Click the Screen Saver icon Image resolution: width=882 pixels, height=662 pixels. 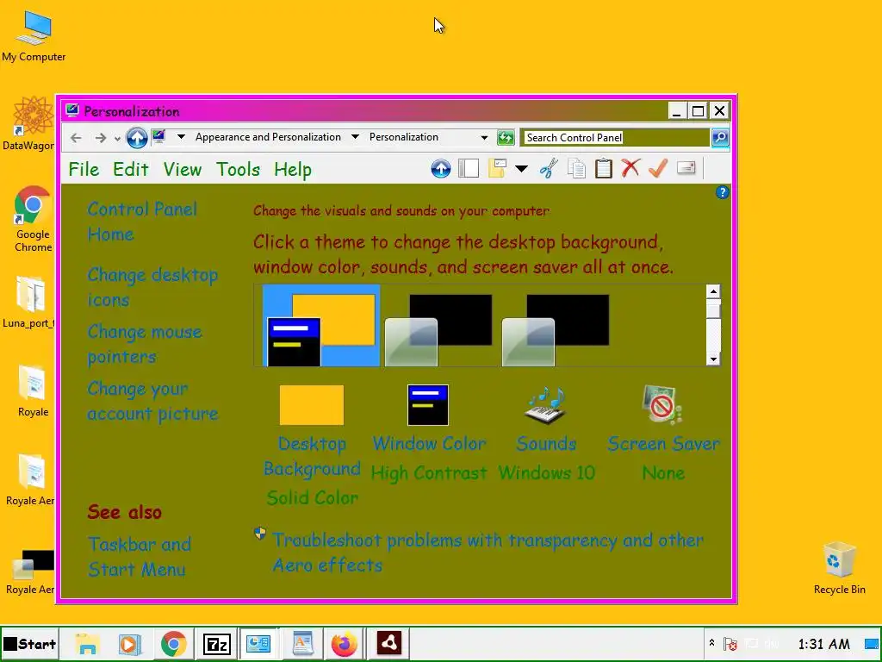tap(662, 405)
